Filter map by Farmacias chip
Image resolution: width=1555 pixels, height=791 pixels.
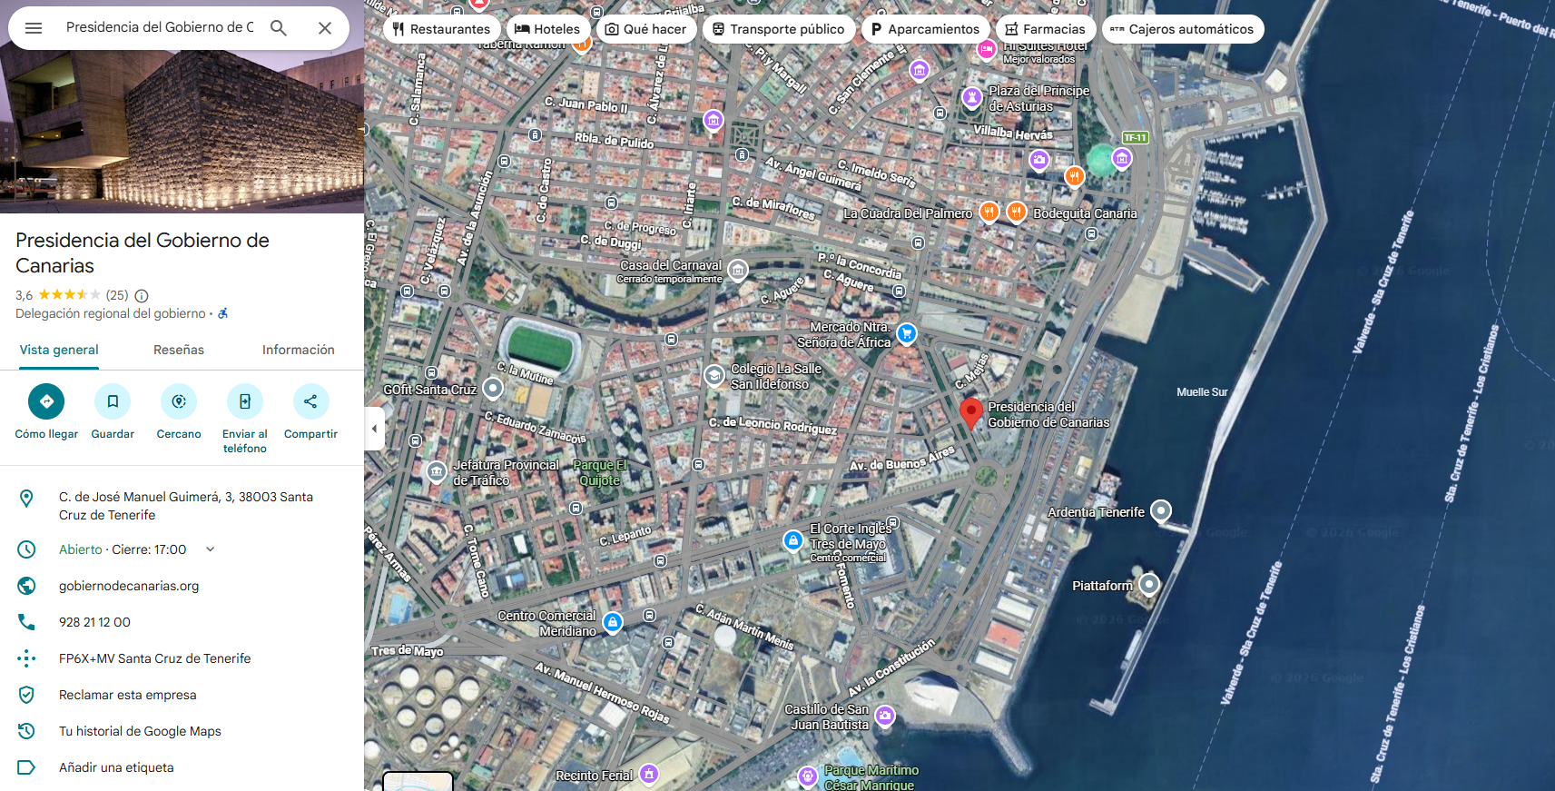coord(1045,29)
